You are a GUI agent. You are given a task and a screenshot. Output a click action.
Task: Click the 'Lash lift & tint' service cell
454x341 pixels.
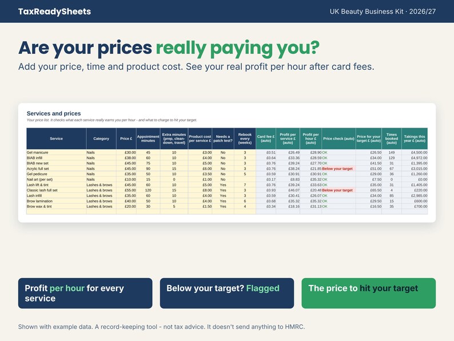tap(56, 185)
